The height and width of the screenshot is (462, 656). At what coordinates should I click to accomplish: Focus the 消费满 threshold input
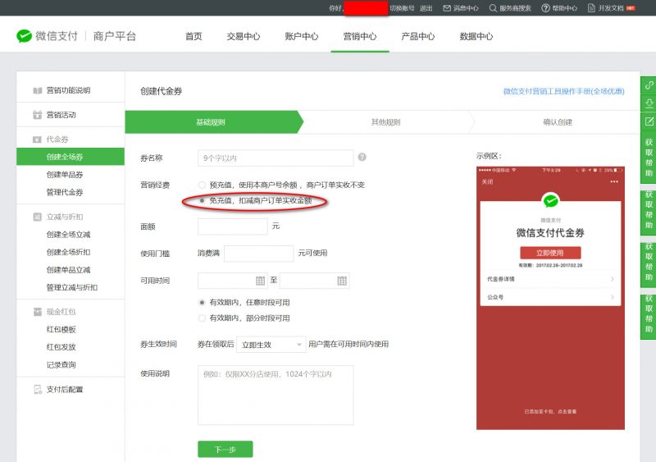coord(259,254)
